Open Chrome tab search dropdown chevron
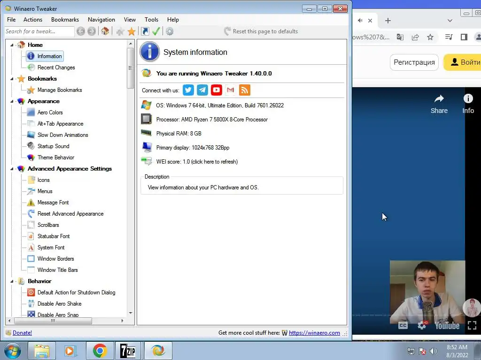Screen dimensions: 481x360 click(450, 21)
